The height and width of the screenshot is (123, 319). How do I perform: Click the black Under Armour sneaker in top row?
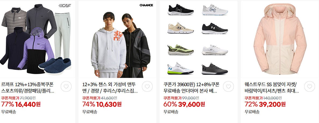pos(180,10)
